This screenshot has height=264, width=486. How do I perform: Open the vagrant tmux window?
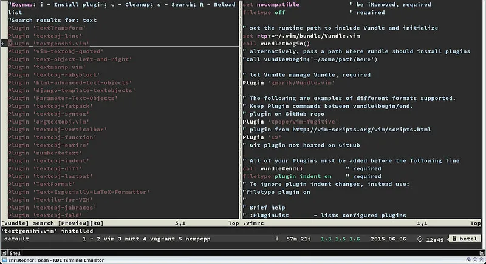[x=149, y=239]
